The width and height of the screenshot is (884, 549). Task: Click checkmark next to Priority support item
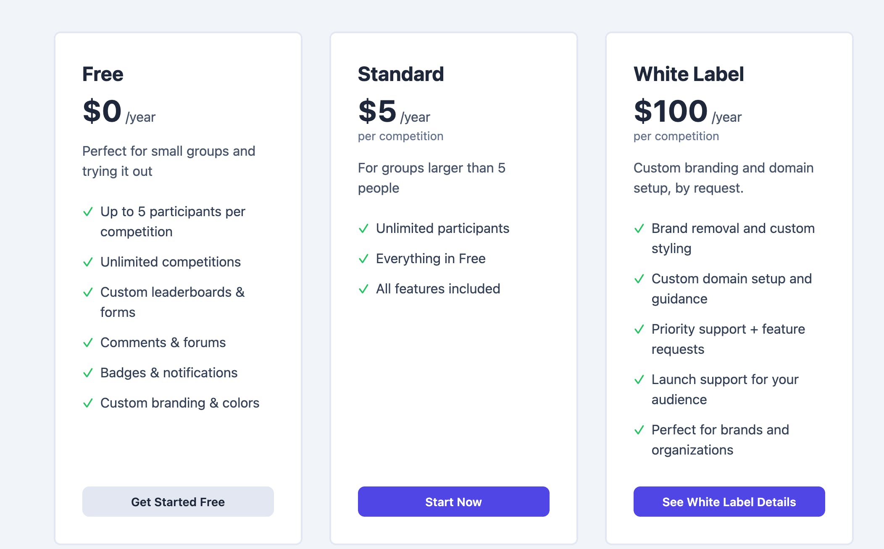tap(639, 329)
